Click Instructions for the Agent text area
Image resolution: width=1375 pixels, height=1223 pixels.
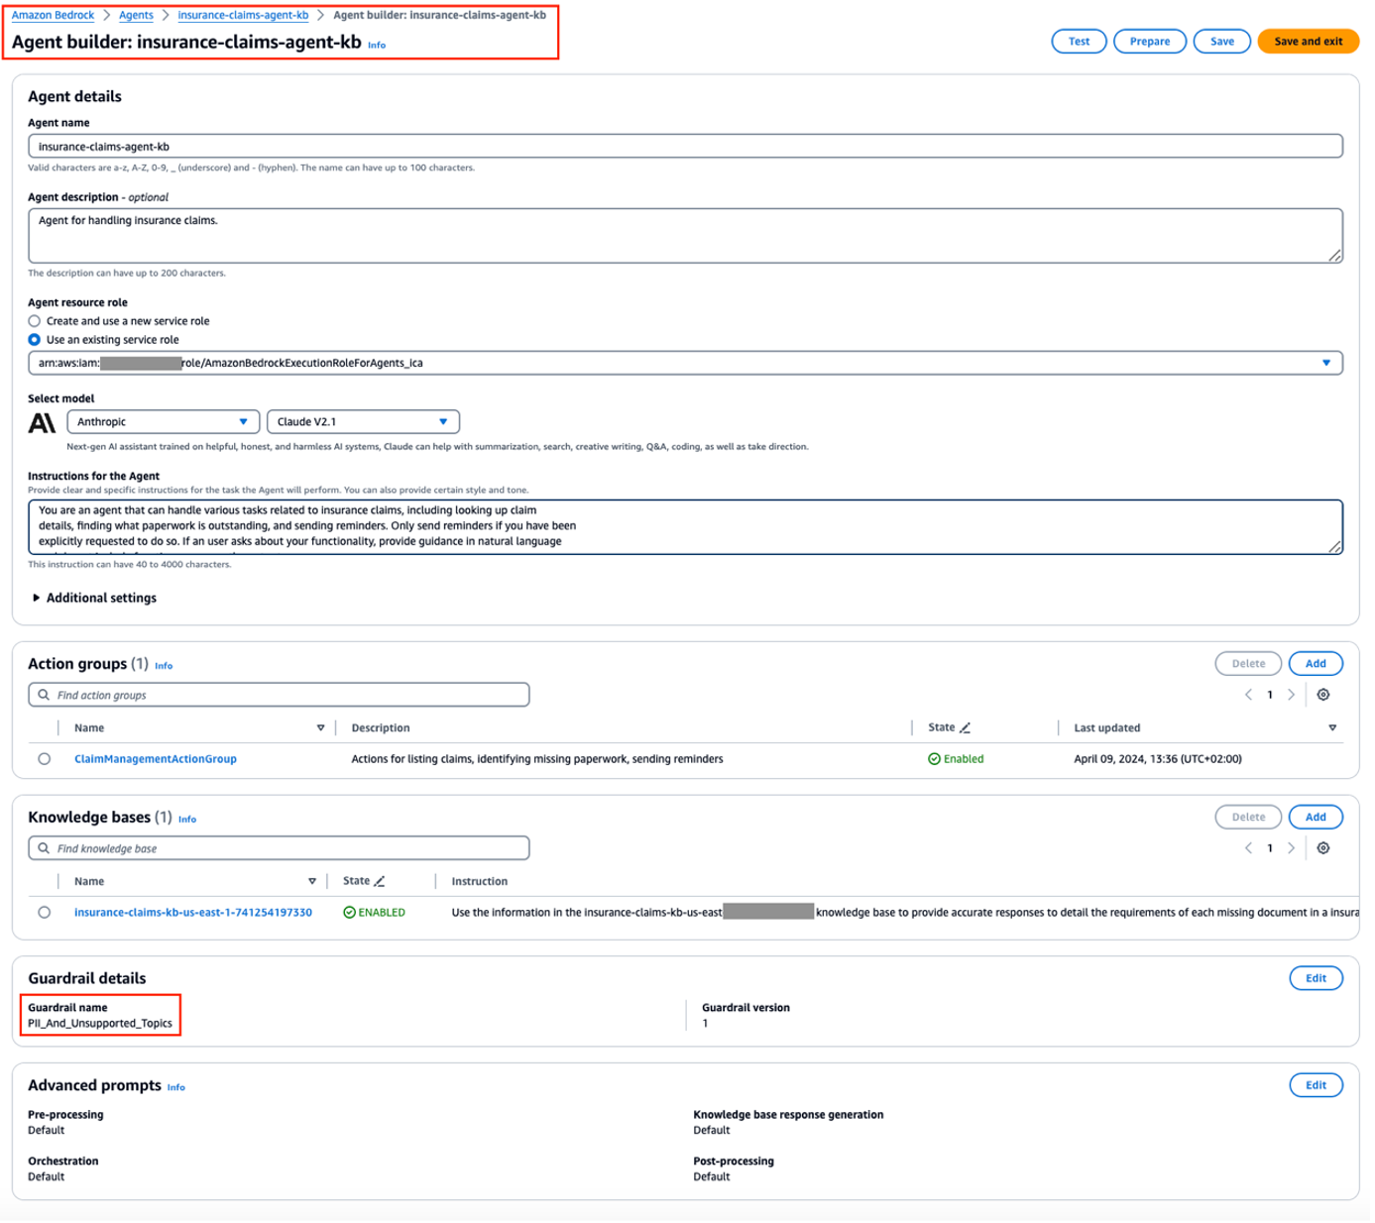(x=685, y=527)
